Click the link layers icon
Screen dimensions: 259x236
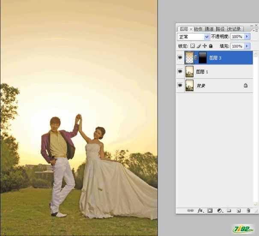(191, 211)
